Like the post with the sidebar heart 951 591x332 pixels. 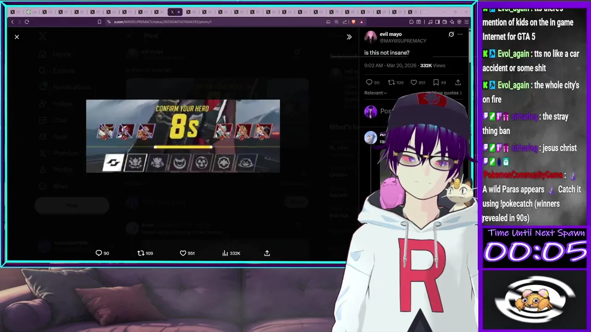pos(418,83)
